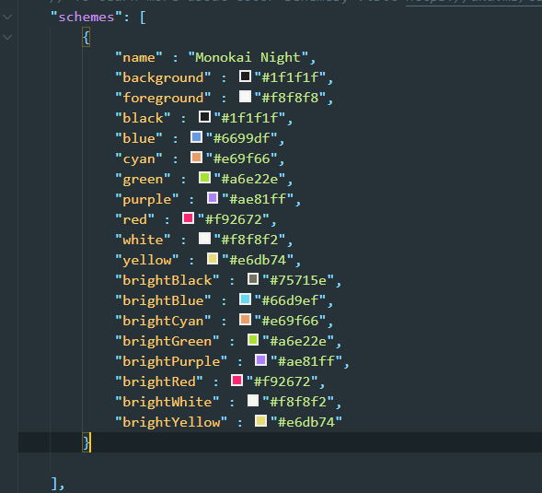Click the "brightWhite" key text

click(167, 402)
